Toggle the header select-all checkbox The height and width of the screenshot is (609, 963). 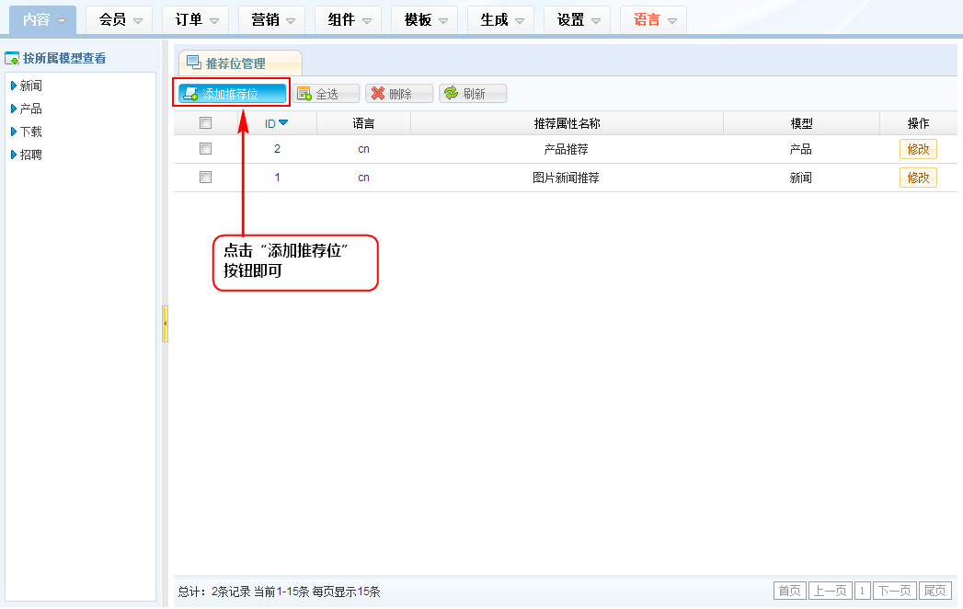(206, 123)
